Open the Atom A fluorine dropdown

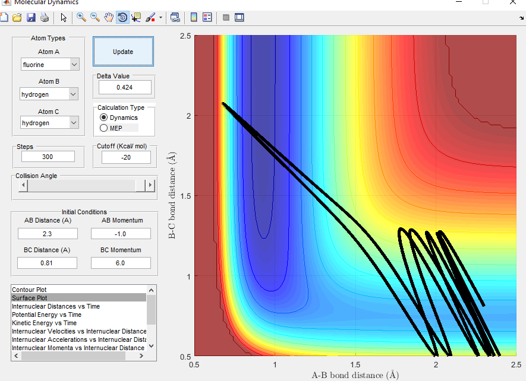point(49,64)
